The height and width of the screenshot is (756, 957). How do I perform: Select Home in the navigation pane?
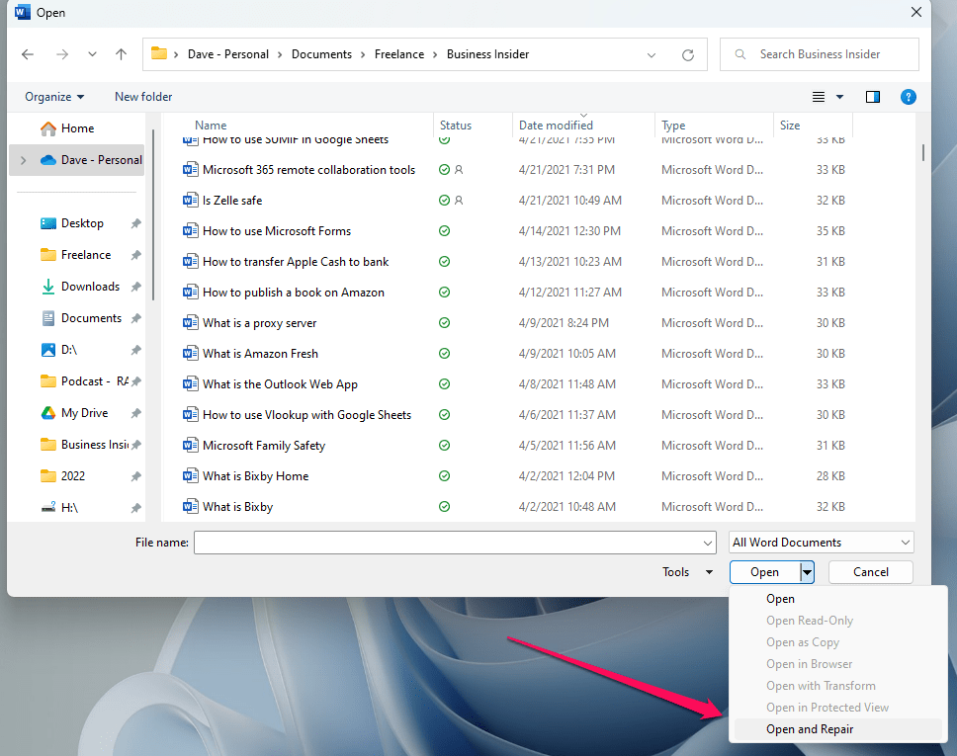(77, 128)
